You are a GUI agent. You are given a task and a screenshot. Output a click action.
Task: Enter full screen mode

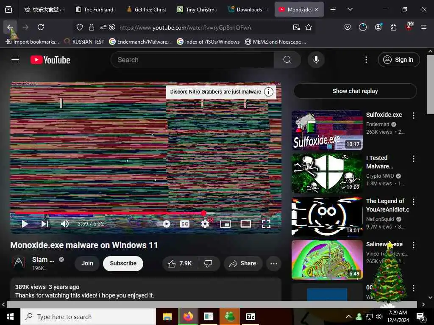[x=266, y=224]
